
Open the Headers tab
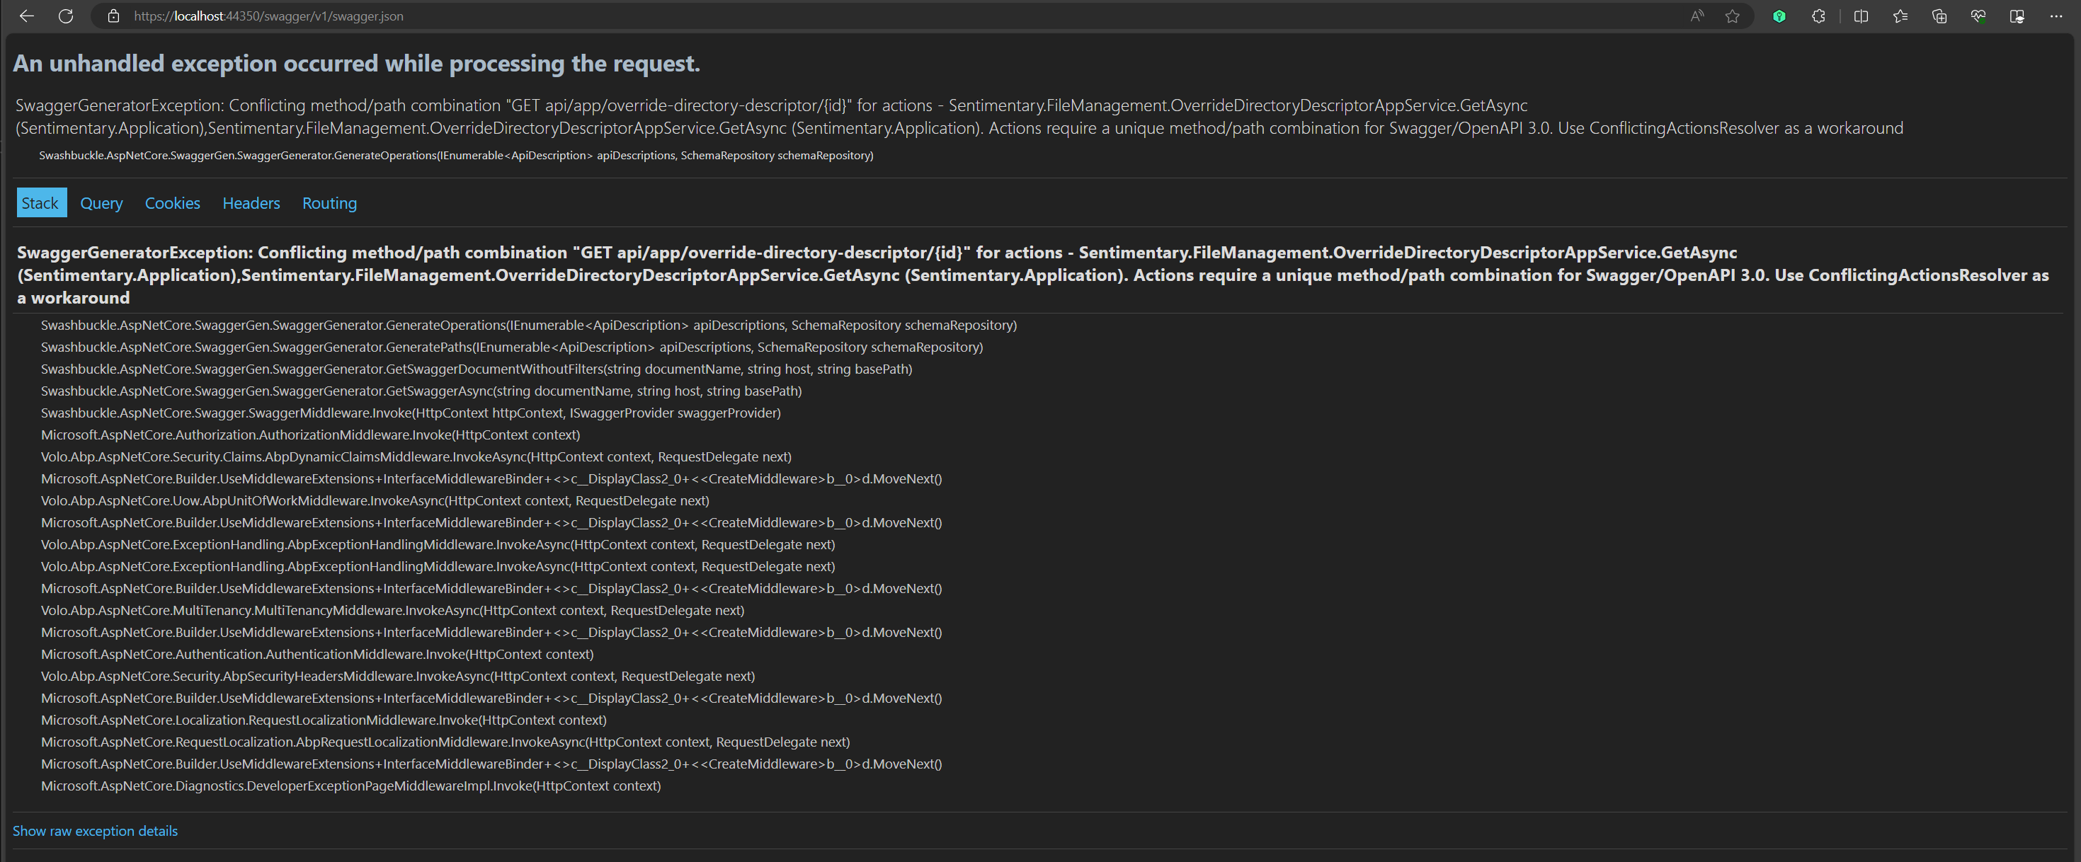click(251, 203)
